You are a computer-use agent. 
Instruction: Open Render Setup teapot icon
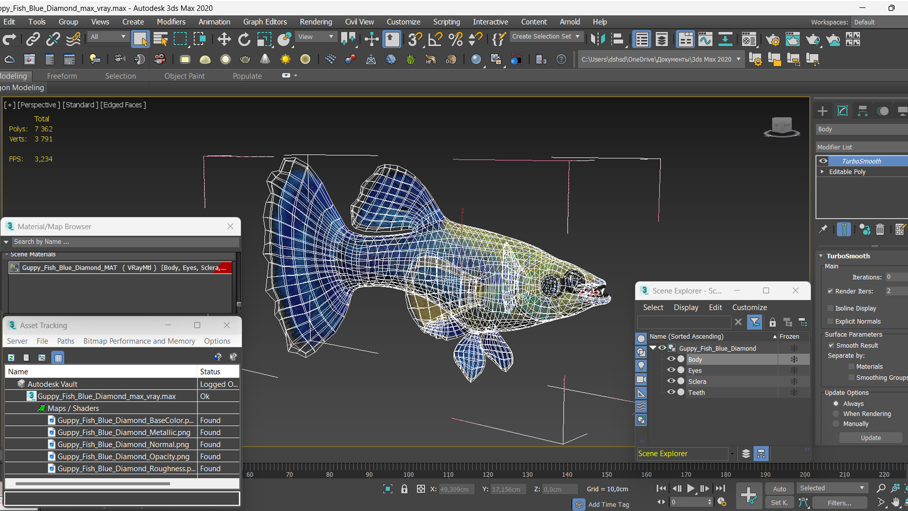click(773, 39)
